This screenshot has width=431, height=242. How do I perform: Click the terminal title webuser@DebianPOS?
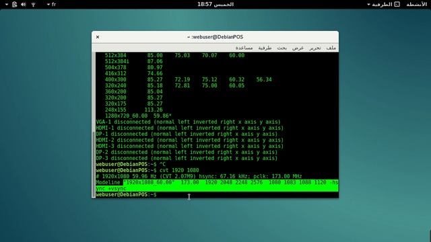click(x=215, y=37)
